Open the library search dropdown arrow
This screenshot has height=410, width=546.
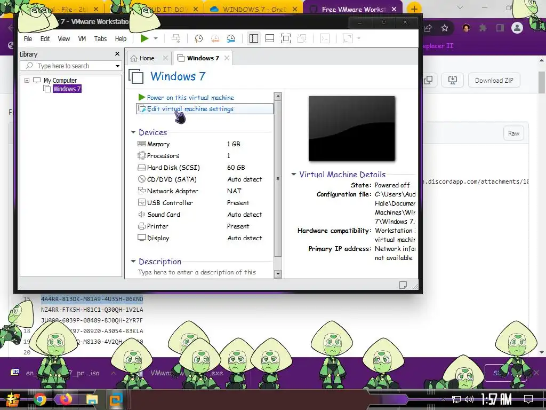[118, 66]
